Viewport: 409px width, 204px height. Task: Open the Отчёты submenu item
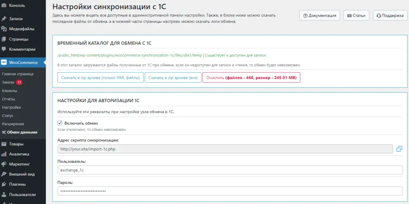click(x=8, y=99)
